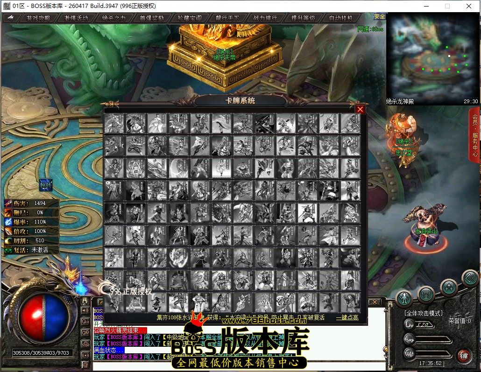Open the 首爆奖励 menu

152,18
